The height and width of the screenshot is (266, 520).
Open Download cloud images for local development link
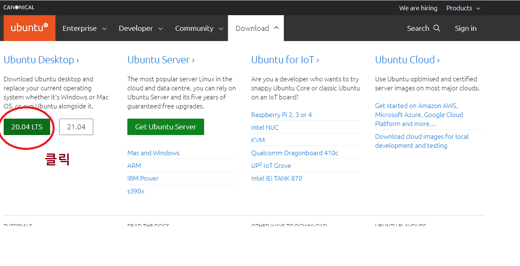pos(422,141)
